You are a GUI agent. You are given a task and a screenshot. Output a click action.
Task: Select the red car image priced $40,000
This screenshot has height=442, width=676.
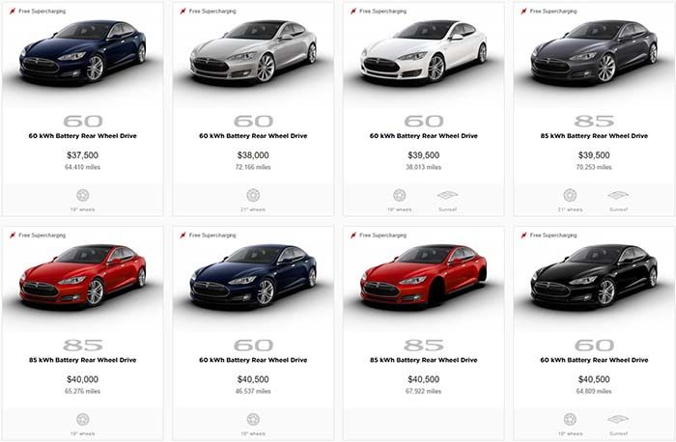pos(83,276)
